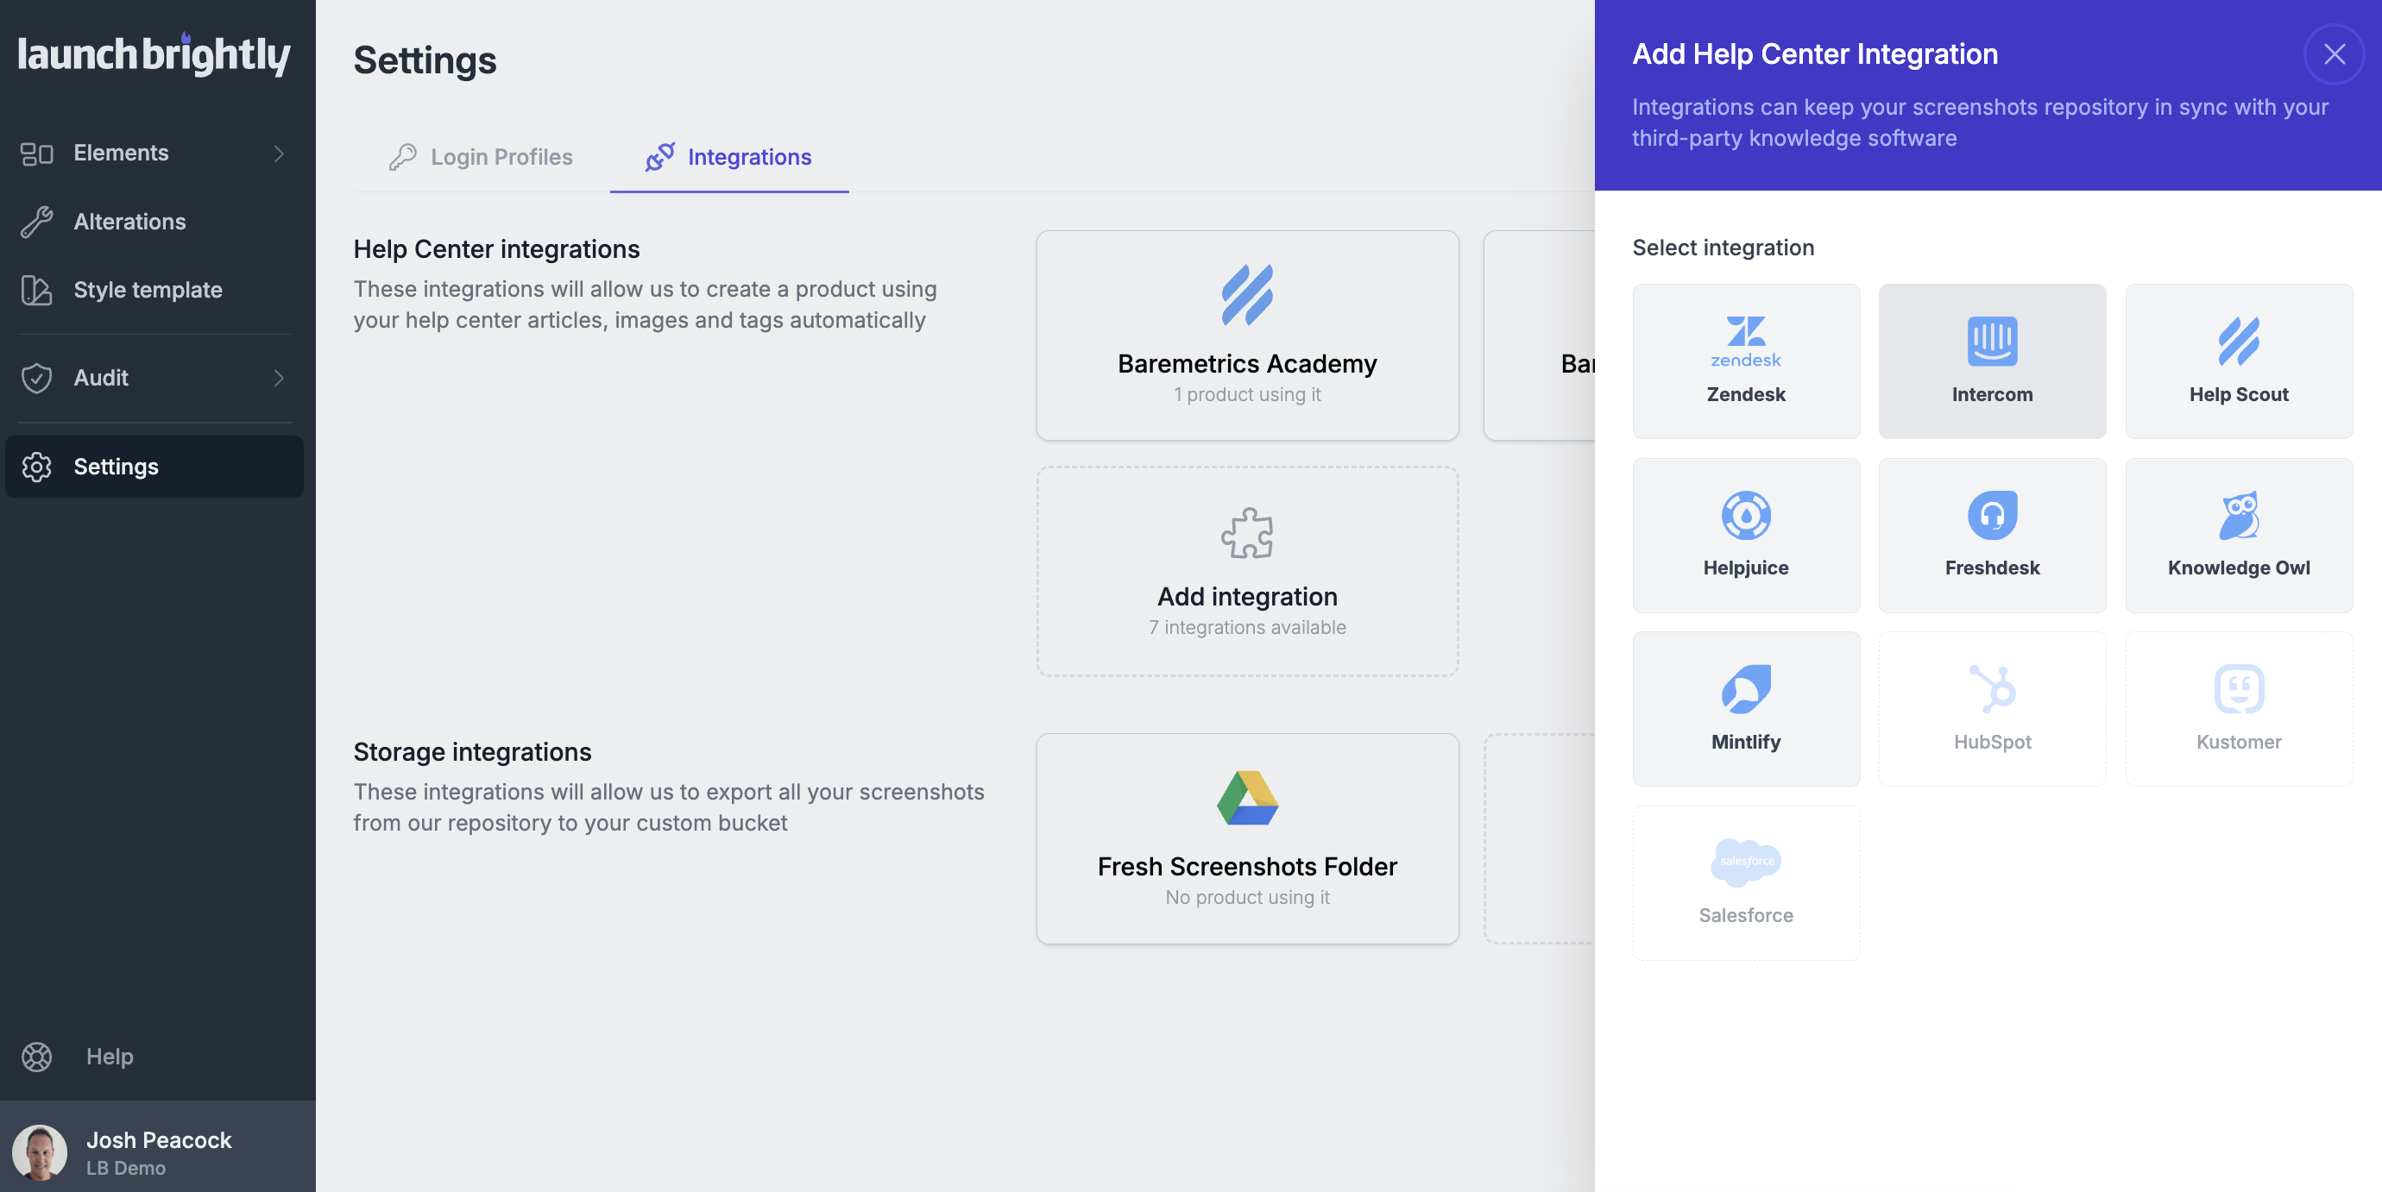Open the Baremetrics Academy integration card
Viewport: 2382px width, 1192px height.
[x=1247, y=336]
